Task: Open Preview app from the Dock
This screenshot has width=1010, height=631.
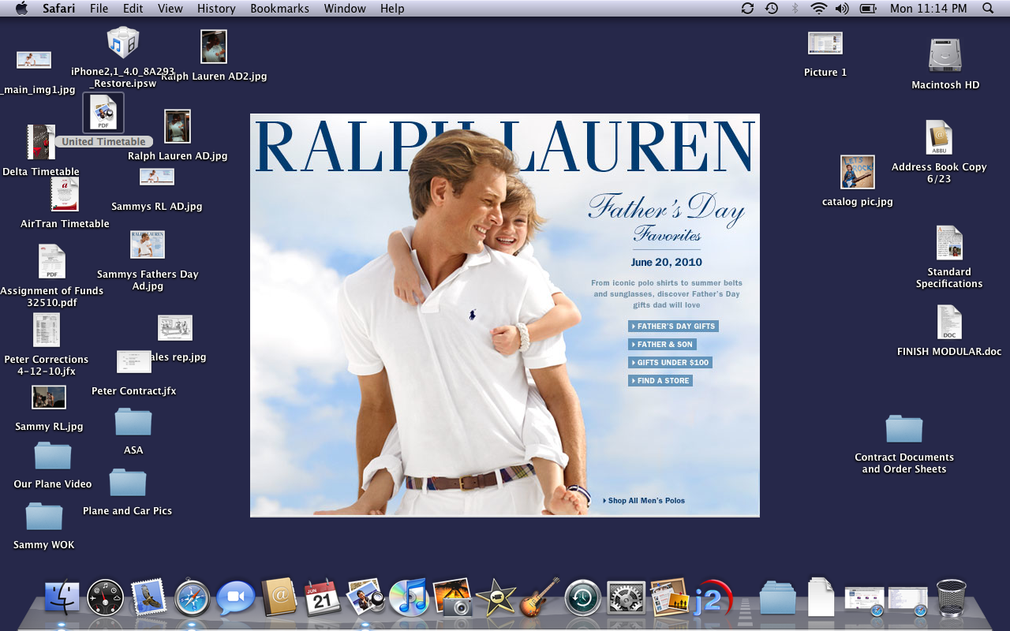Action: pyautogui.click(x=365, y=598)
